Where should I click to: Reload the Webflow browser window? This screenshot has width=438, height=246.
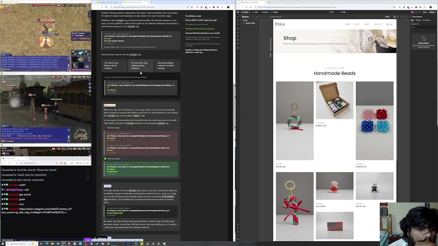click(246, 7)
